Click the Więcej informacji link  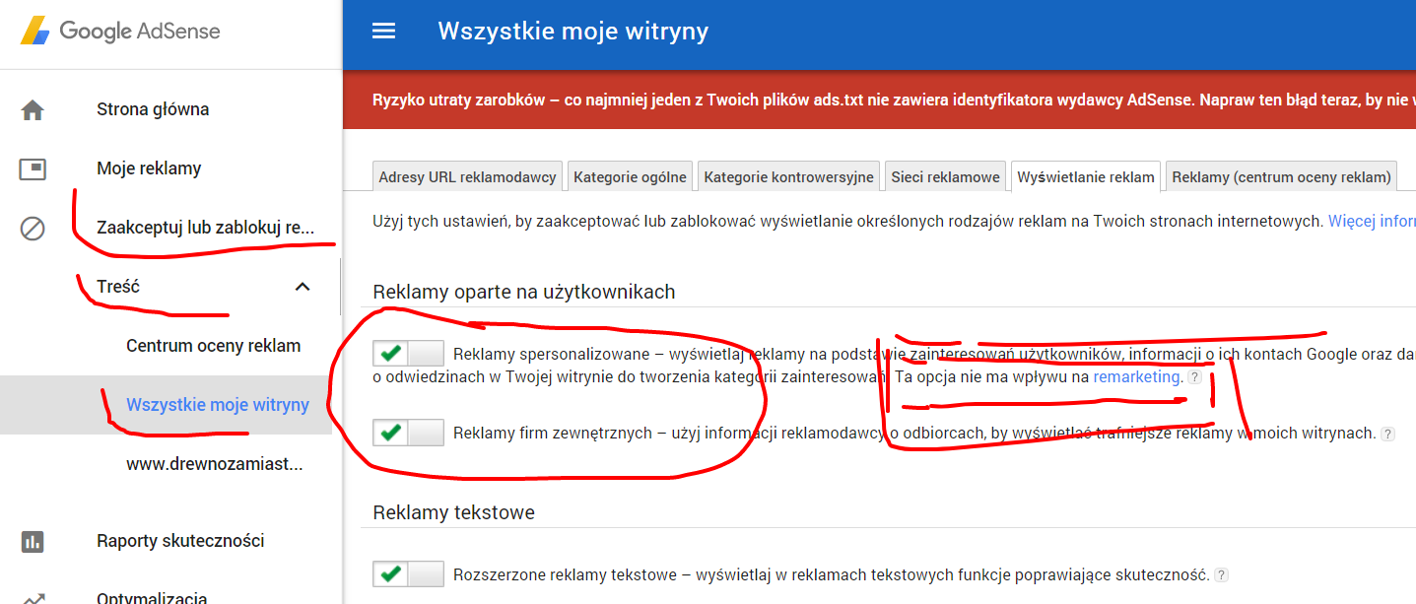point(1372,221)
